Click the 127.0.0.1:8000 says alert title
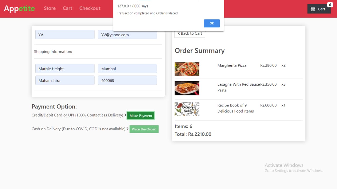This screenshot has height=189, width=337. [x=133, y=6]
